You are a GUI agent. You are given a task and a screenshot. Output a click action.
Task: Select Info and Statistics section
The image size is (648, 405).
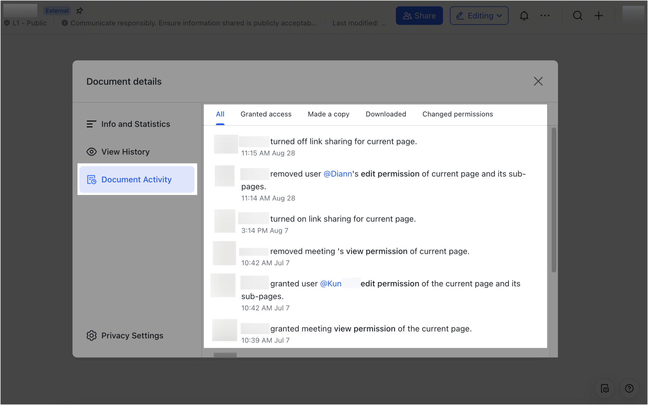[136, 124]
